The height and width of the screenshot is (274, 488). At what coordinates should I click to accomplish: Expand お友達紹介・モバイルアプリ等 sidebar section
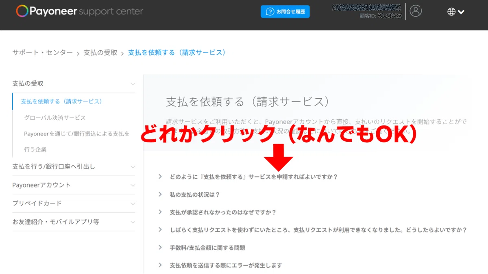coord(74,222)
